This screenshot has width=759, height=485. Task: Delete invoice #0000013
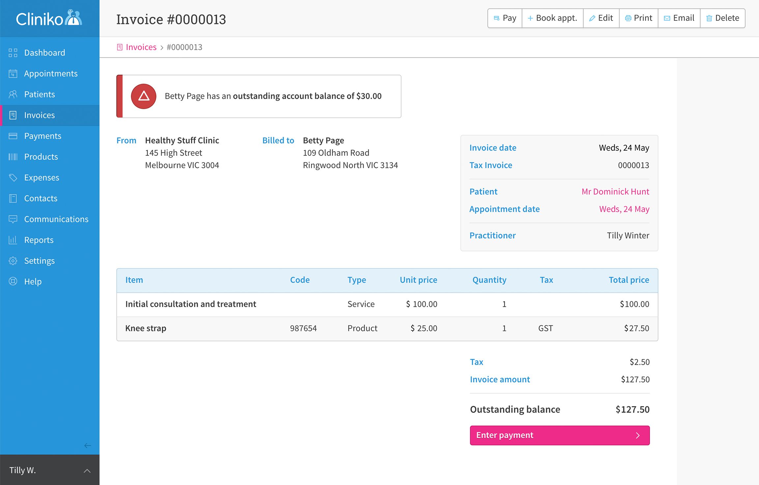point(722,18)
